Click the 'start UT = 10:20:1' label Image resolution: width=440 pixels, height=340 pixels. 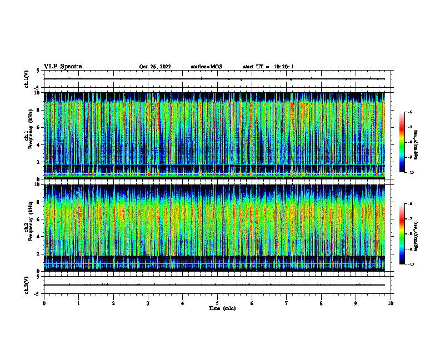[268, 67]
